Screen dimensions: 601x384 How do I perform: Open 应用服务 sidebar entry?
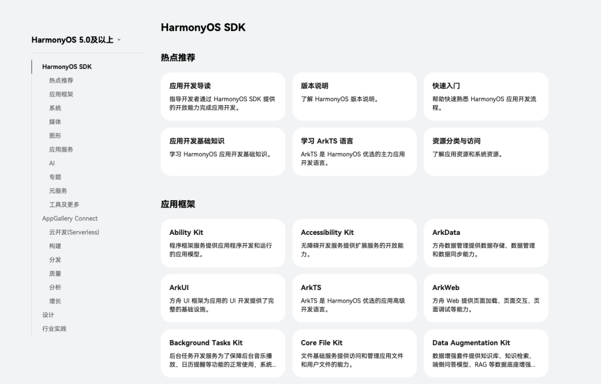[61, 150]
